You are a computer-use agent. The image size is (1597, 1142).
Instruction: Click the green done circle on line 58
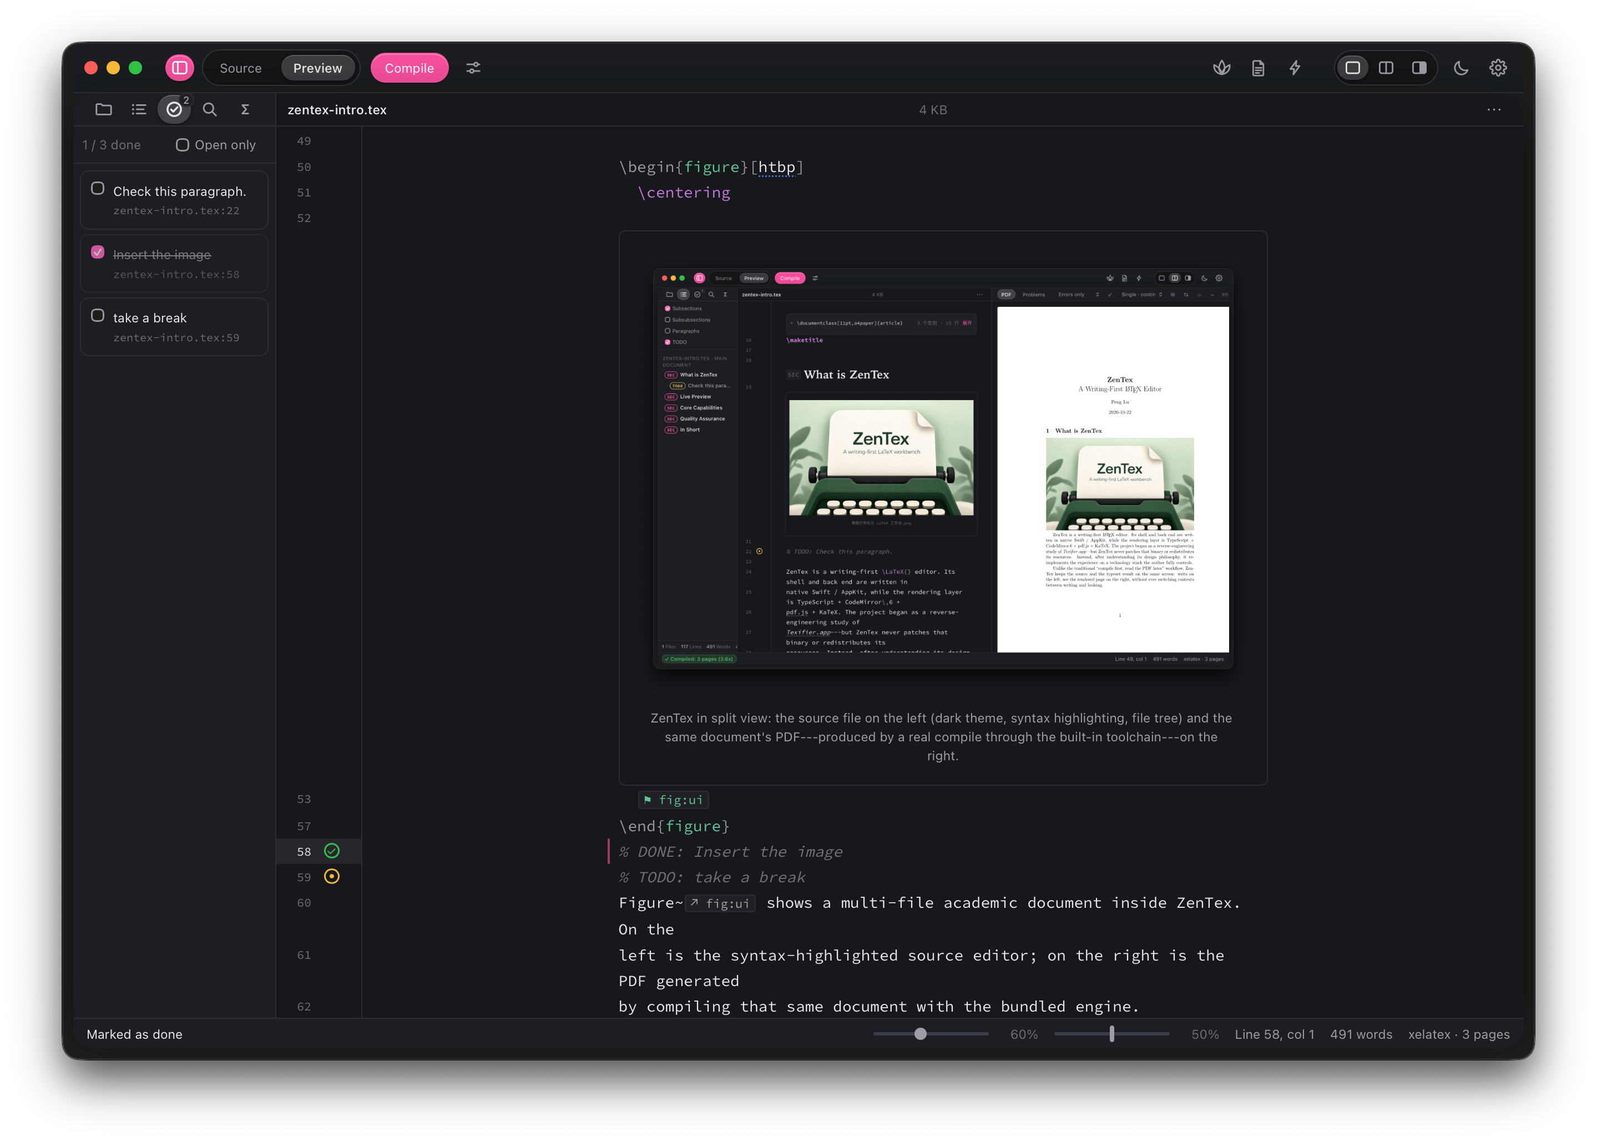(332, 851)
